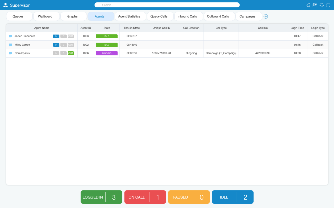Viewport: 334px width, 208px height.
Task: Toggle IN for Jaden Blanchard
Action: pyautogui.click(x=56, y=36)
